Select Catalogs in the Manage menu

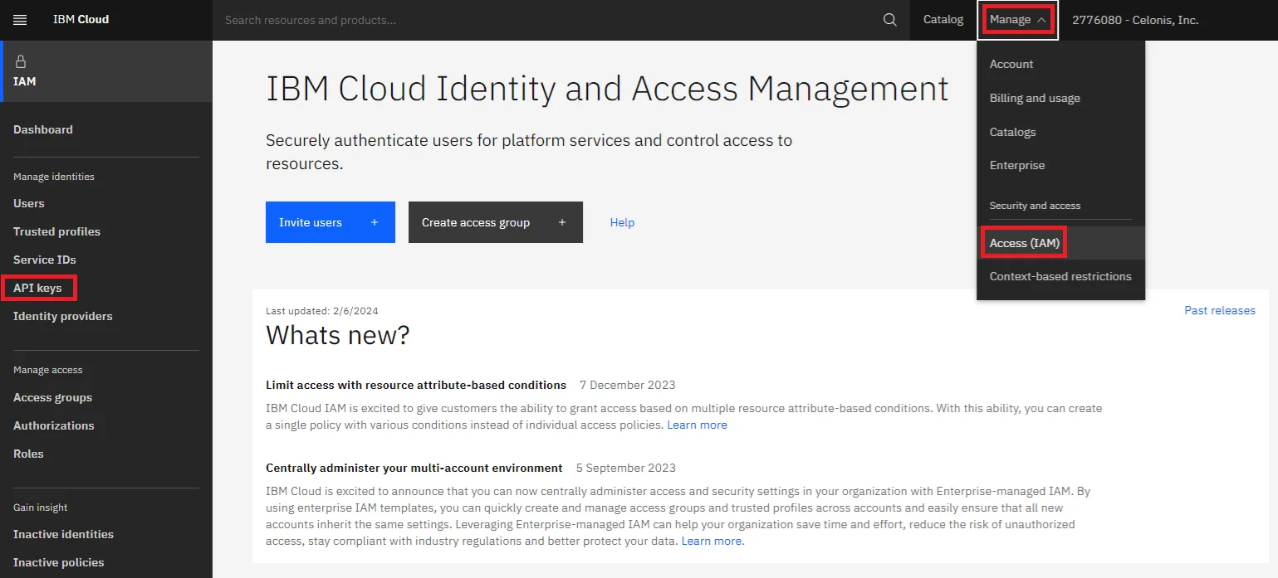click(1061, 132)
